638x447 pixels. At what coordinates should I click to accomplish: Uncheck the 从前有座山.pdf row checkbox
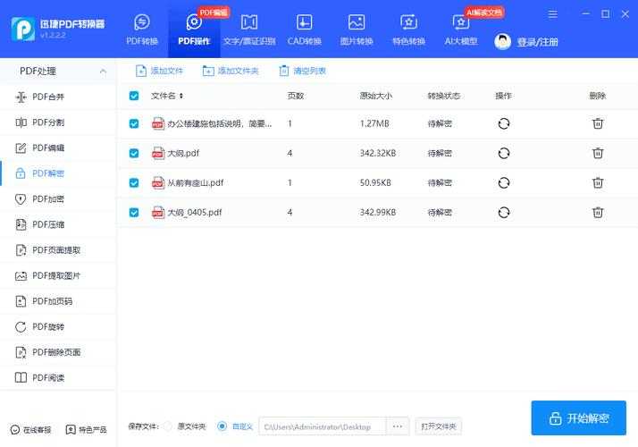tap(134, 182)
